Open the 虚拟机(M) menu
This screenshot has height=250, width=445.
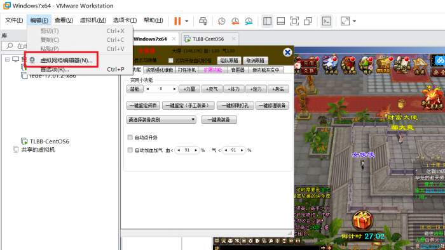point(93,20)
